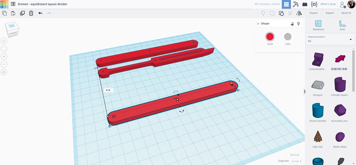Click the Mirror tool icon
The width and height of the screenshot is (356, 165).
(x=299, y=13)
